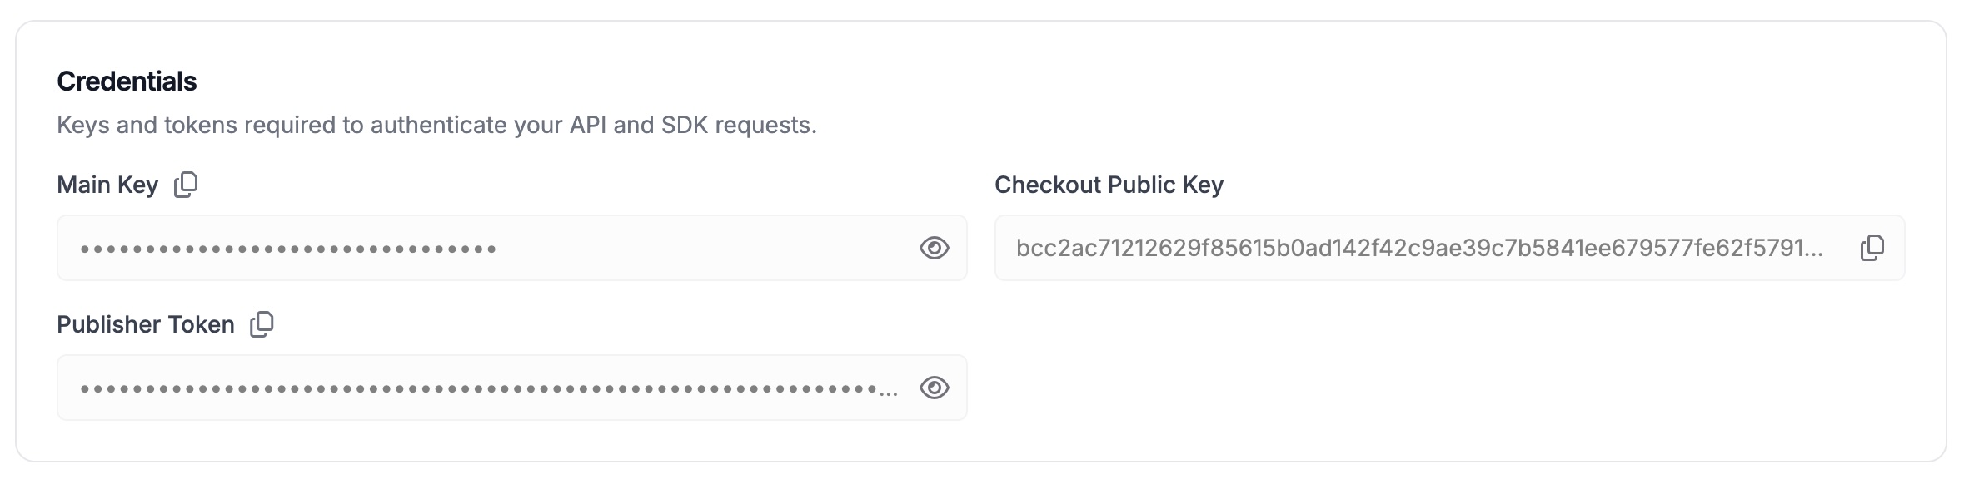The image size is (1964, 484).
Task: Copy the Publisher Token
Action: (x=262, y=324)
